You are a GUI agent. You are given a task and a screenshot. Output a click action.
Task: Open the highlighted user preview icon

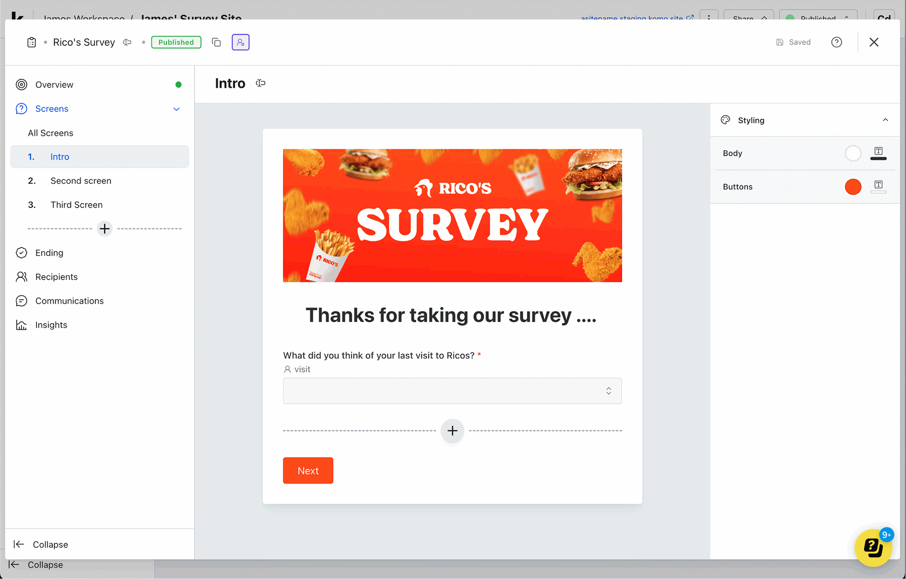(241, 42)
